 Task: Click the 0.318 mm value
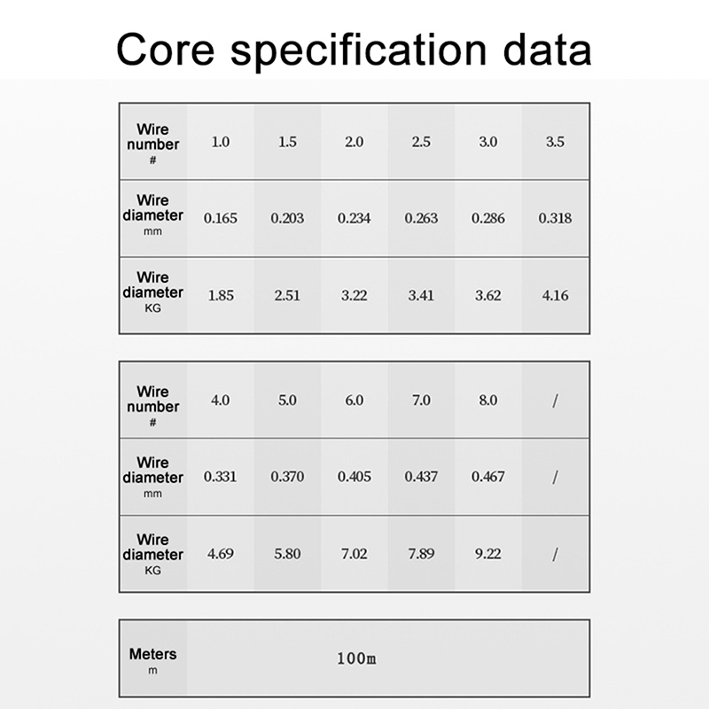tap(555, 218)
